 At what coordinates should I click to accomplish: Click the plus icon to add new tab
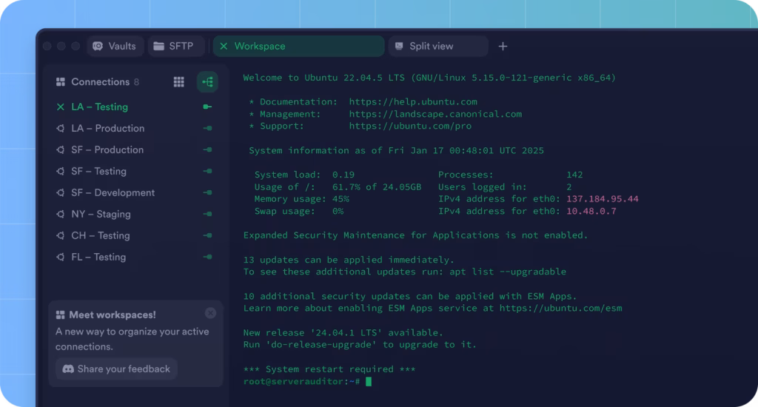tap(503, 46)
